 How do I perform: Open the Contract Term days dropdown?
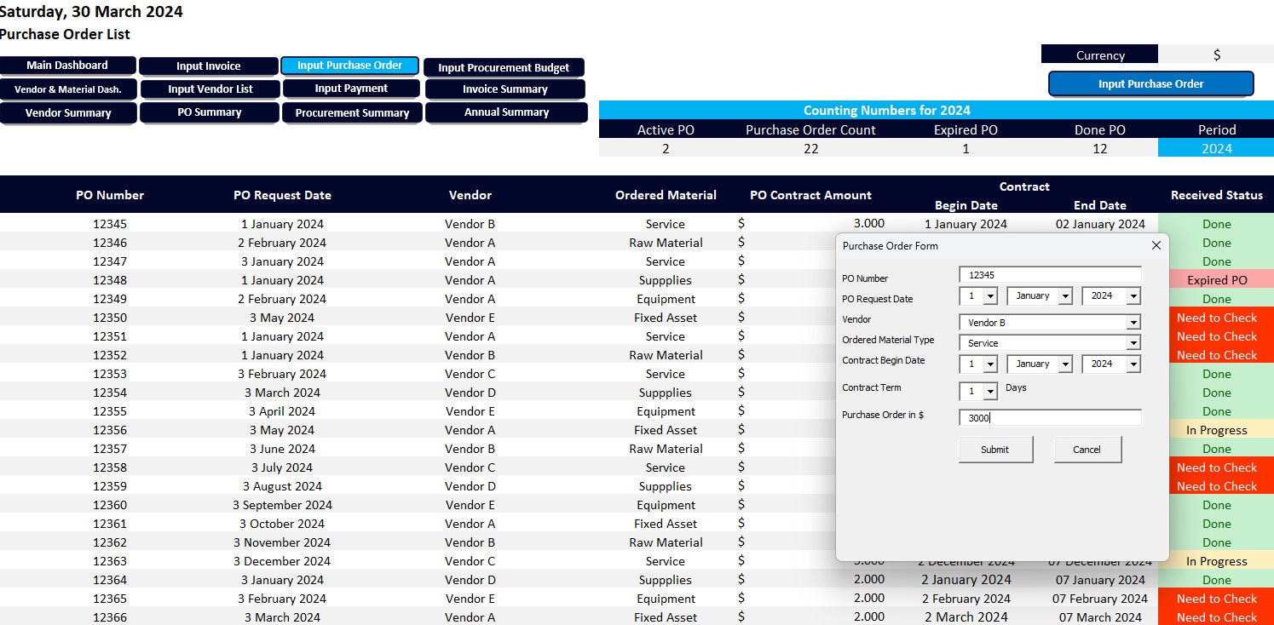tap(989, 391)
